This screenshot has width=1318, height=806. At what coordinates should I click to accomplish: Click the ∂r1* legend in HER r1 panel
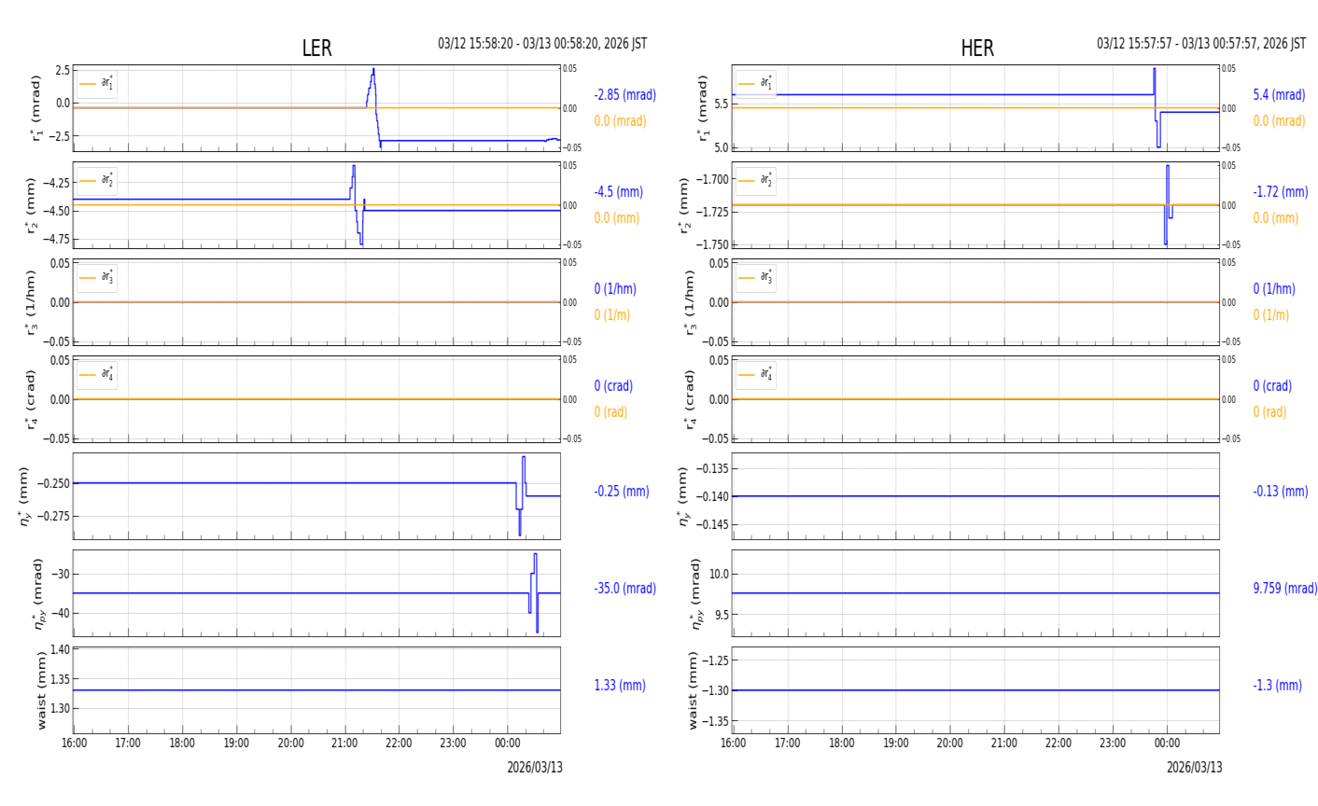point(756,84)
